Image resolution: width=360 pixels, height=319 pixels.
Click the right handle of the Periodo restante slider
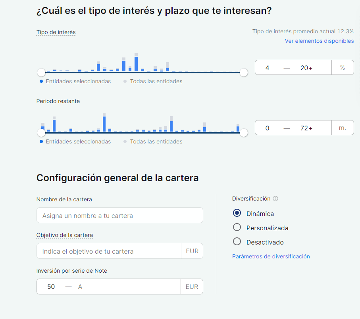point(244,133)
